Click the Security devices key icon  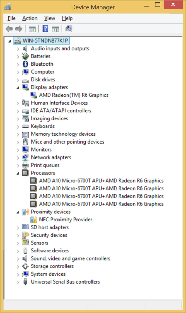(x=25, y=235)
